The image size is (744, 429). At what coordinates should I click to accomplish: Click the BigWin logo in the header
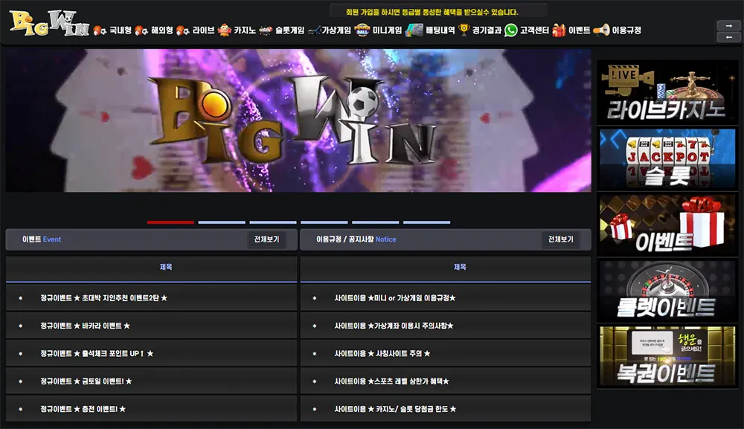click(x=49, y=23)
